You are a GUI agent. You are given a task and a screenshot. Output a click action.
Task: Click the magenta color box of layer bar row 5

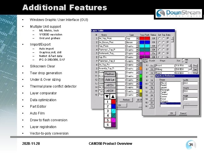click(113, 120)
